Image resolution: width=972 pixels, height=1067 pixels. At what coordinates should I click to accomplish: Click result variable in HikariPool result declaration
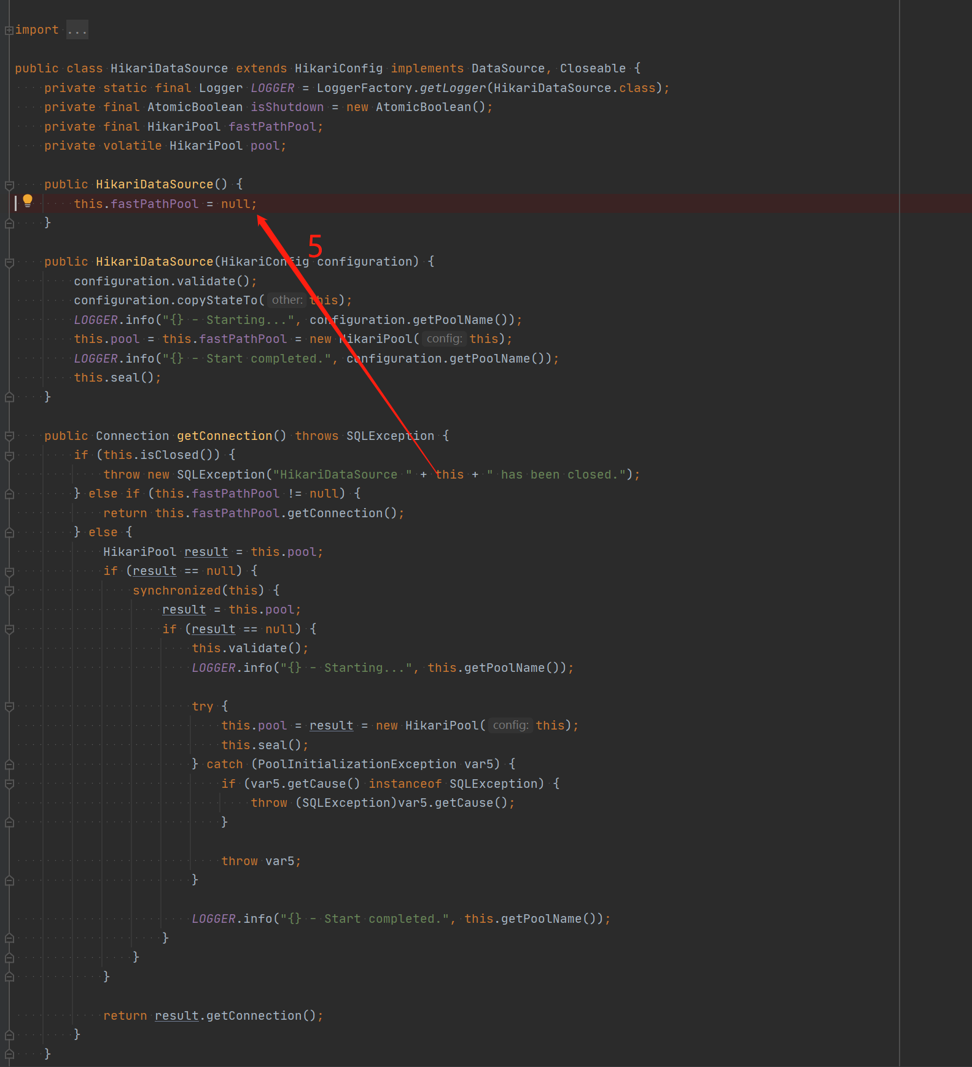[206, 552]
